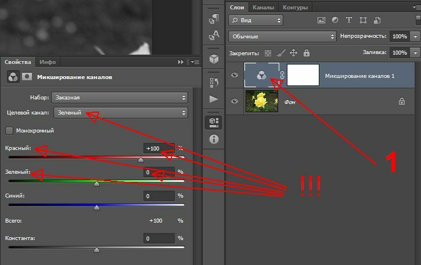Click the channel mixer adjustment icon in Properties
The width and height of the screenshot is (421, 265).
coord(13,77)
